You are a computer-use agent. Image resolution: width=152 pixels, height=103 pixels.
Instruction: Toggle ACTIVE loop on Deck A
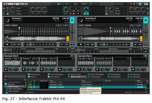pyautogui.click(x=72, y=44)
